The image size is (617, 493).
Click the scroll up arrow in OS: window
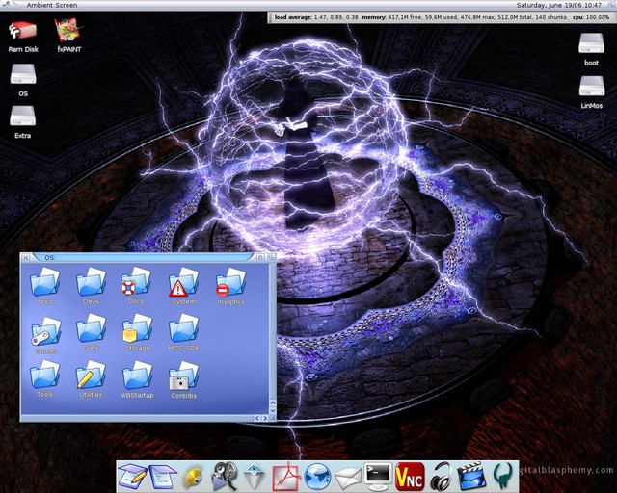[x=272, y=403]
